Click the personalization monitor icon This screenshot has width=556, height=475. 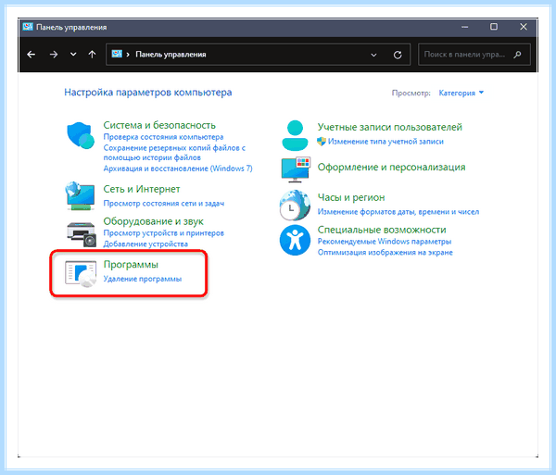[296, 169]
